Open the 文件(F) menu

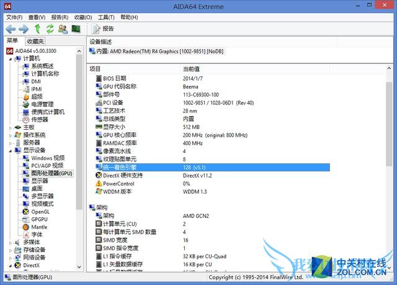14,17
